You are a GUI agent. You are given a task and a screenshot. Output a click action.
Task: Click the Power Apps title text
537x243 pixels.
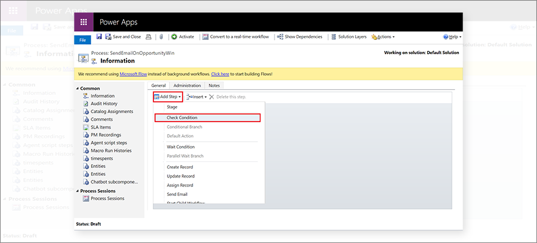point(119,22)
